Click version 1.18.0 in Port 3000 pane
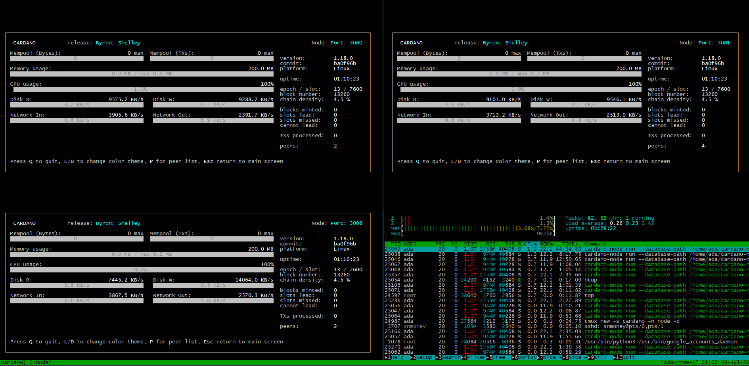Image resolution: width=749 pixels, height=366 pixels. [x=343, y=58]
